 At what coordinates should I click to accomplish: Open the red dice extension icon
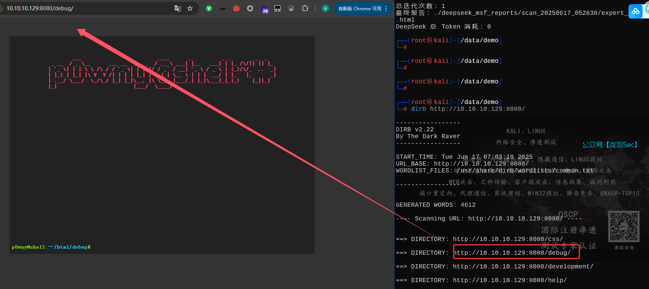[236, 8]
